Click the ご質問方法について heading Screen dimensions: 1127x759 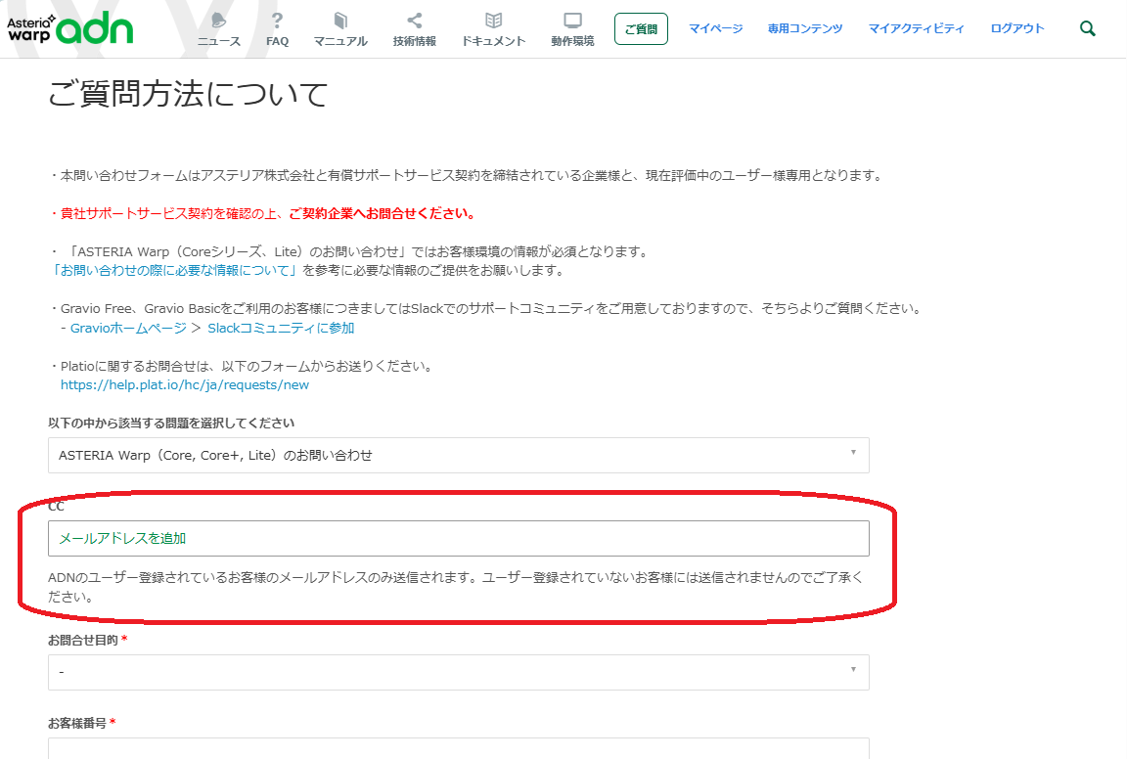[x=188, y=94]
